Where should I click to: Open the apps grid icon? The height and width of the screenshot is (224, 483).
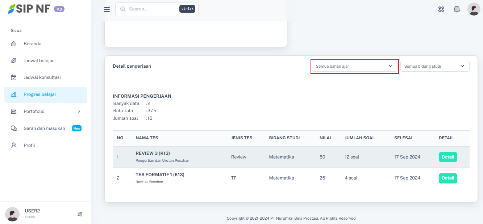(x=441, y=9)
